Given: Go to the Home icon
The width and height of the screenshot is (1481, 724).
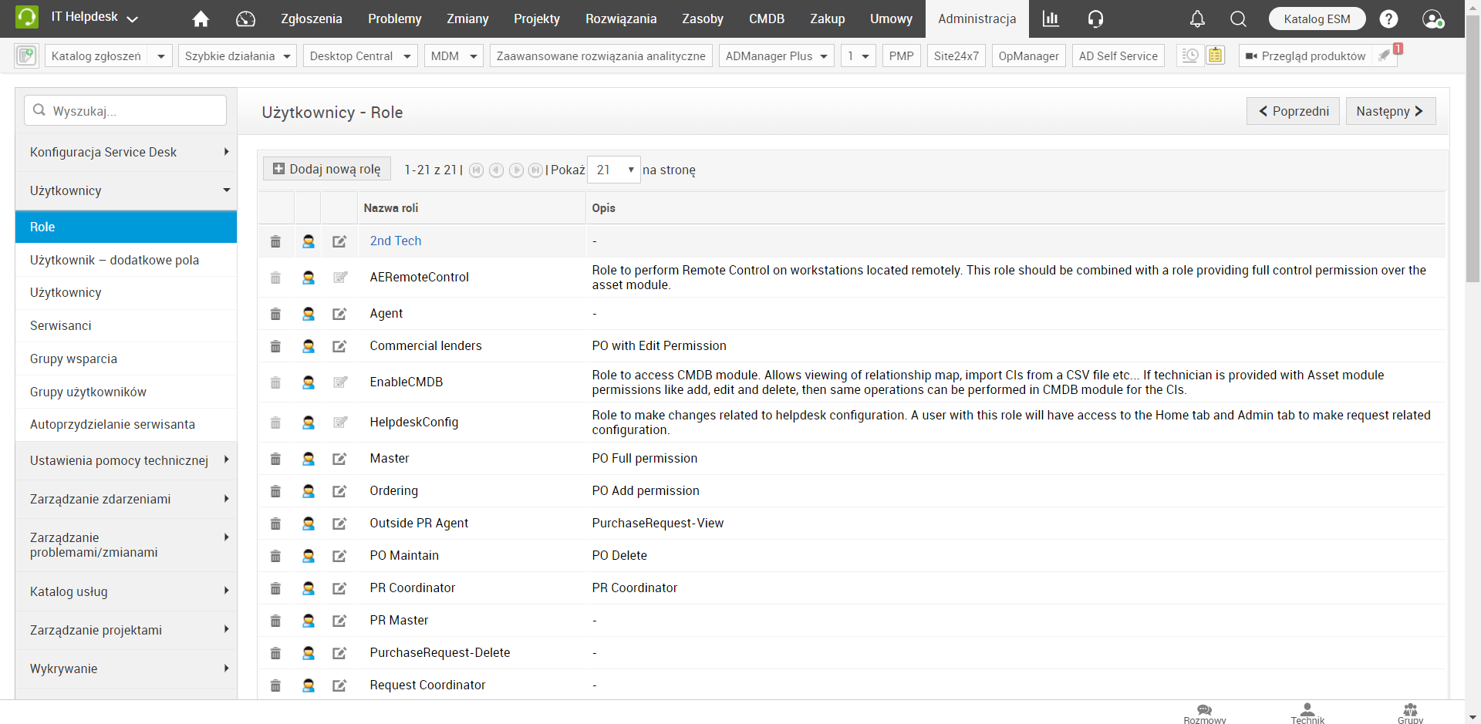Looking at the screenshot, I should click(x=201, y=19).
